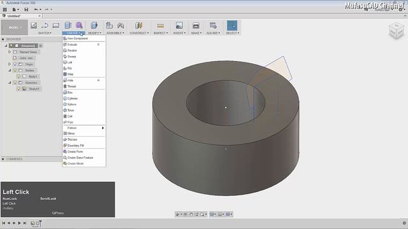
Task: Jump to the timeline start
Action: click(4, 223)
